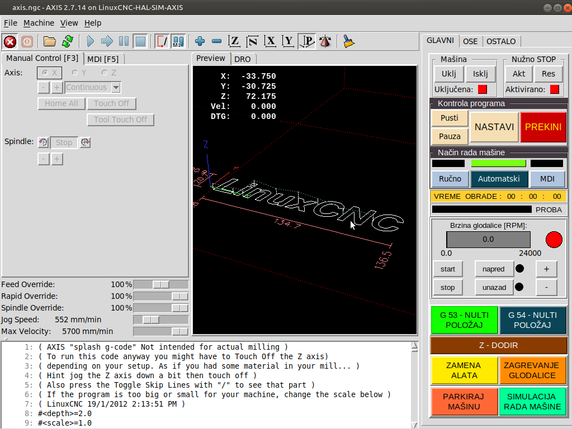This screenshot has height=429, width=572.
Task: Click Uklj machine on button
Action: pyautogui.click(x=448, y=74)
